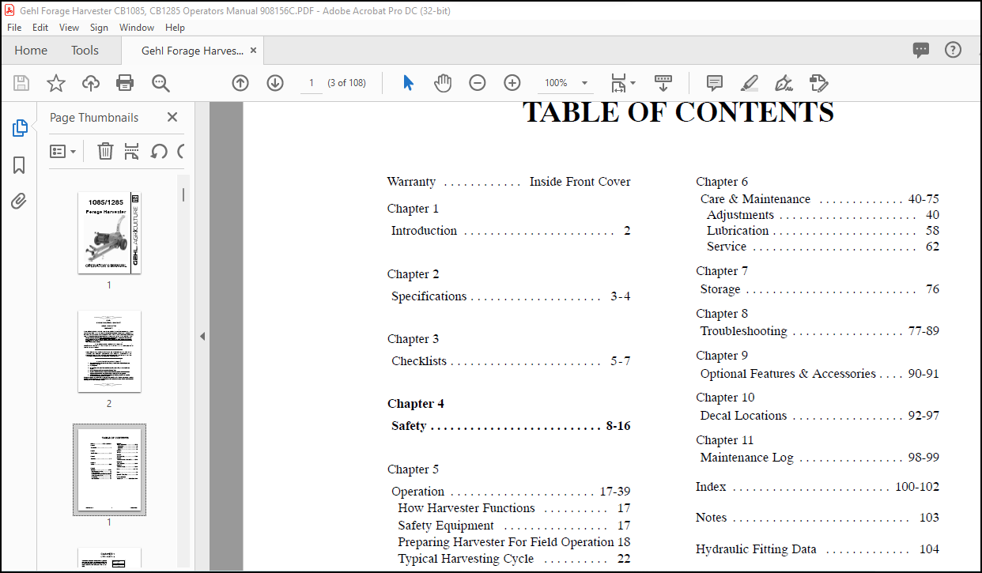
Task: Click the 'Optional Features & Accessories' entry
Action: [x=820, y=374]
